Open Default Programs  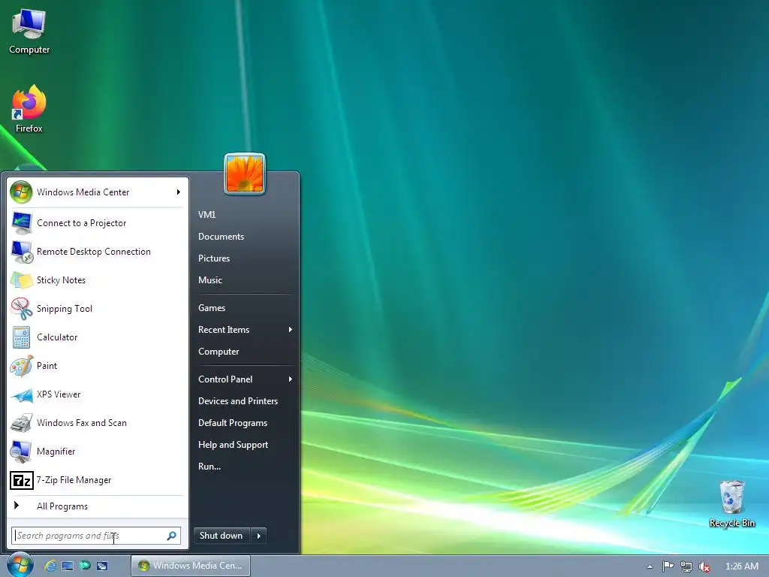pos(244,423)
